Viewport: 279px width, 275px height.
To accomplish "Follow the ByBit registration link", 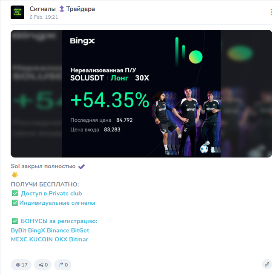I will point(18,230).
